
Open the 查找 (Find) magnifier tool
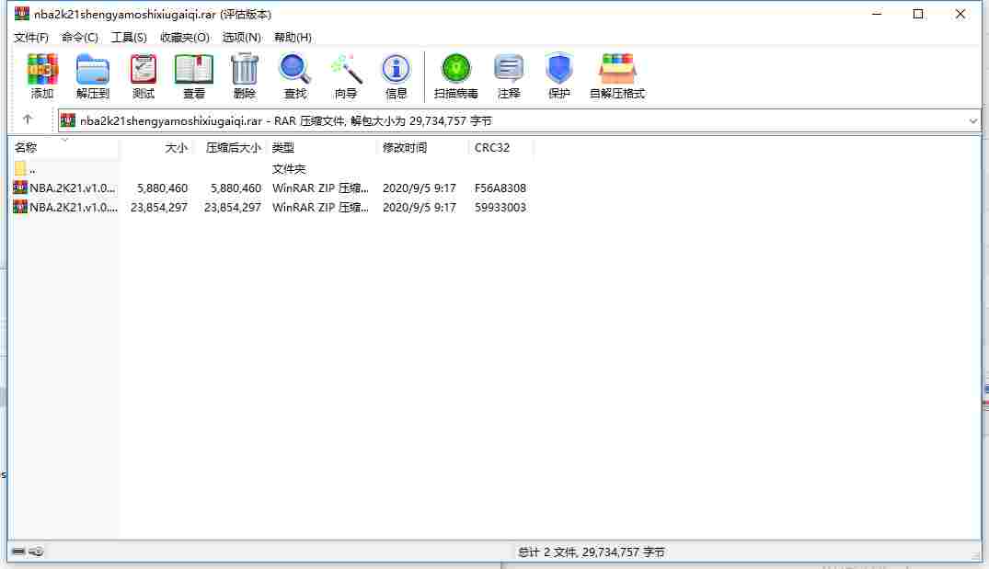[x=294, y=69]
